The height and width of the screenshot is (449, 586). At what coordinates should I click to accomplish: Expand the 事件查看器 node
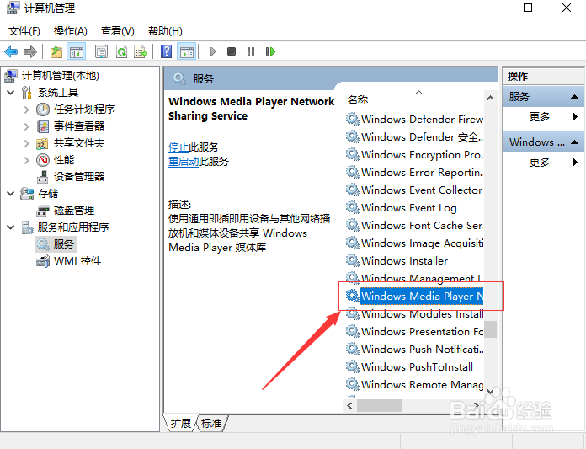tap(26, 126)
